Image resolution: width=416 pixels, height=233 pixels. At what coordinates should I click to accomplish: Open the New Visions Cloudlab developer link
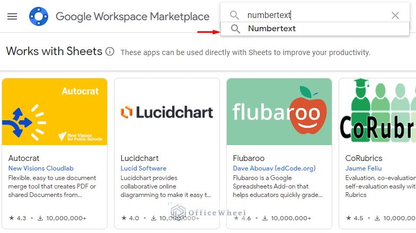pos(41,168)
